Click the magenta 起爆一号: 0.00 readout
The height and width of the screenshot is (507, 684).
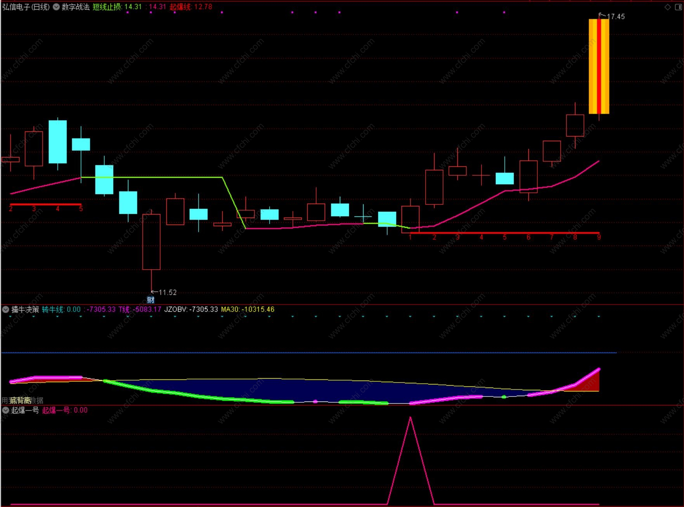coord(65,410)
